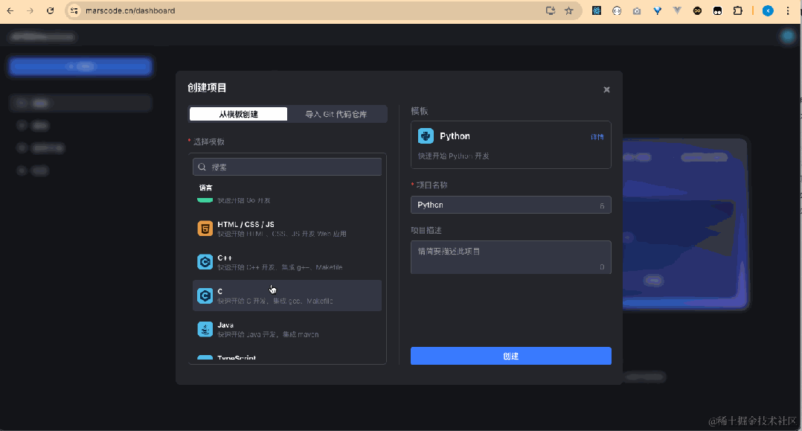Click the Java template icon

(x=205, y=329)
